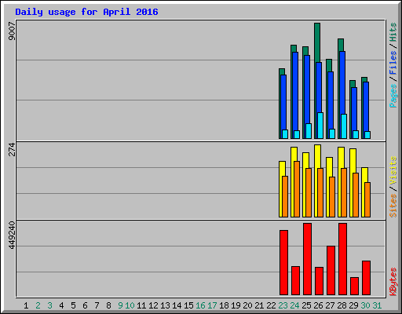Click day 24 on the x-axis
Image resolution: width=402 pixels, height=314 pixels.
(294, 305)
